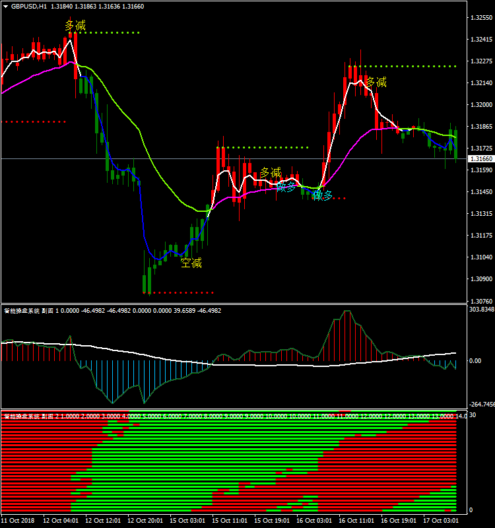
Task: Click the triangle arrow beside GBPUSD,H1
Action: [x=6, y=6]
